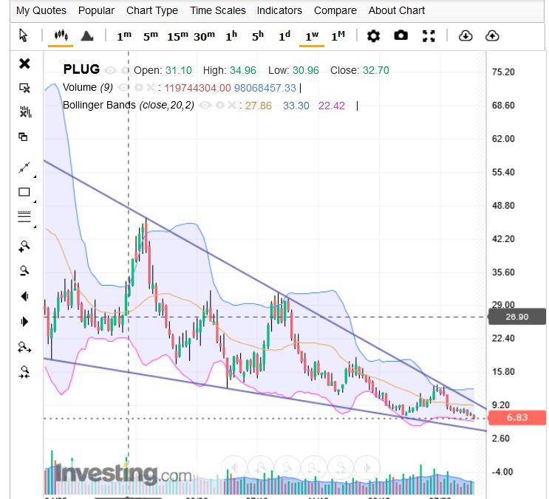
Task: Click the 6.83 current price tag
Action: pyautogui.click(x=516, y=418)
